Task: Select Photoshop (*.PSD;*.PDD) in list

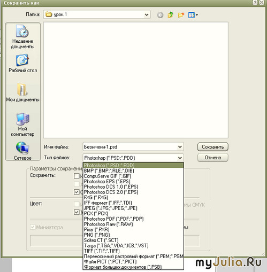Action: tap(133, 165)
